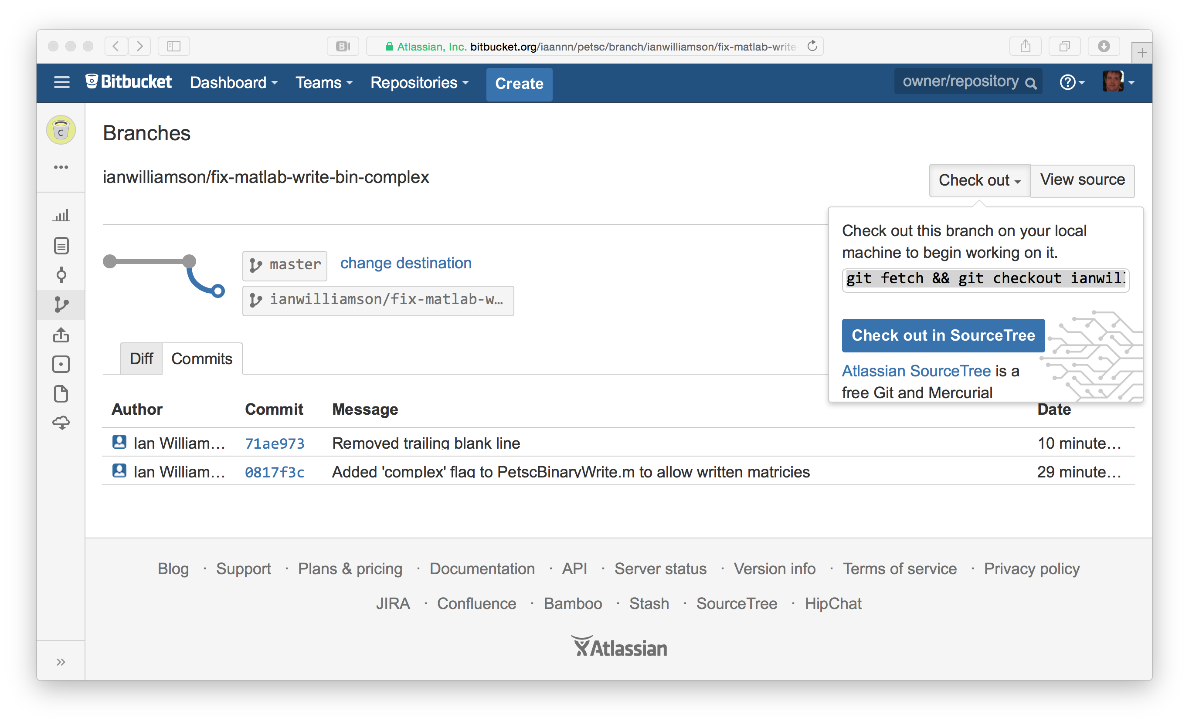Click Check out in SourceTree button
The height and width of the screenshot is (724, 1189).
click(x=943, y=335)
